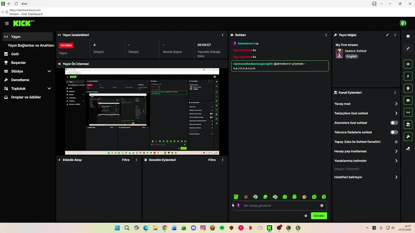Open Windows Start menu
This screenshot has height=233, width=415.
tap(117, 228)
